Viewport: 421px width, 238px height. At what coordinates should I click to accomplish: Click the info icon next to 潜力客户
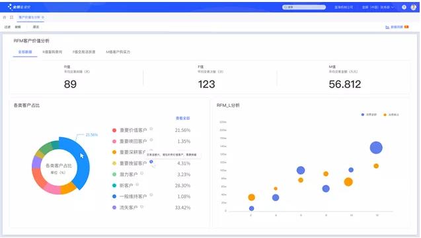[x=141, y=173]
